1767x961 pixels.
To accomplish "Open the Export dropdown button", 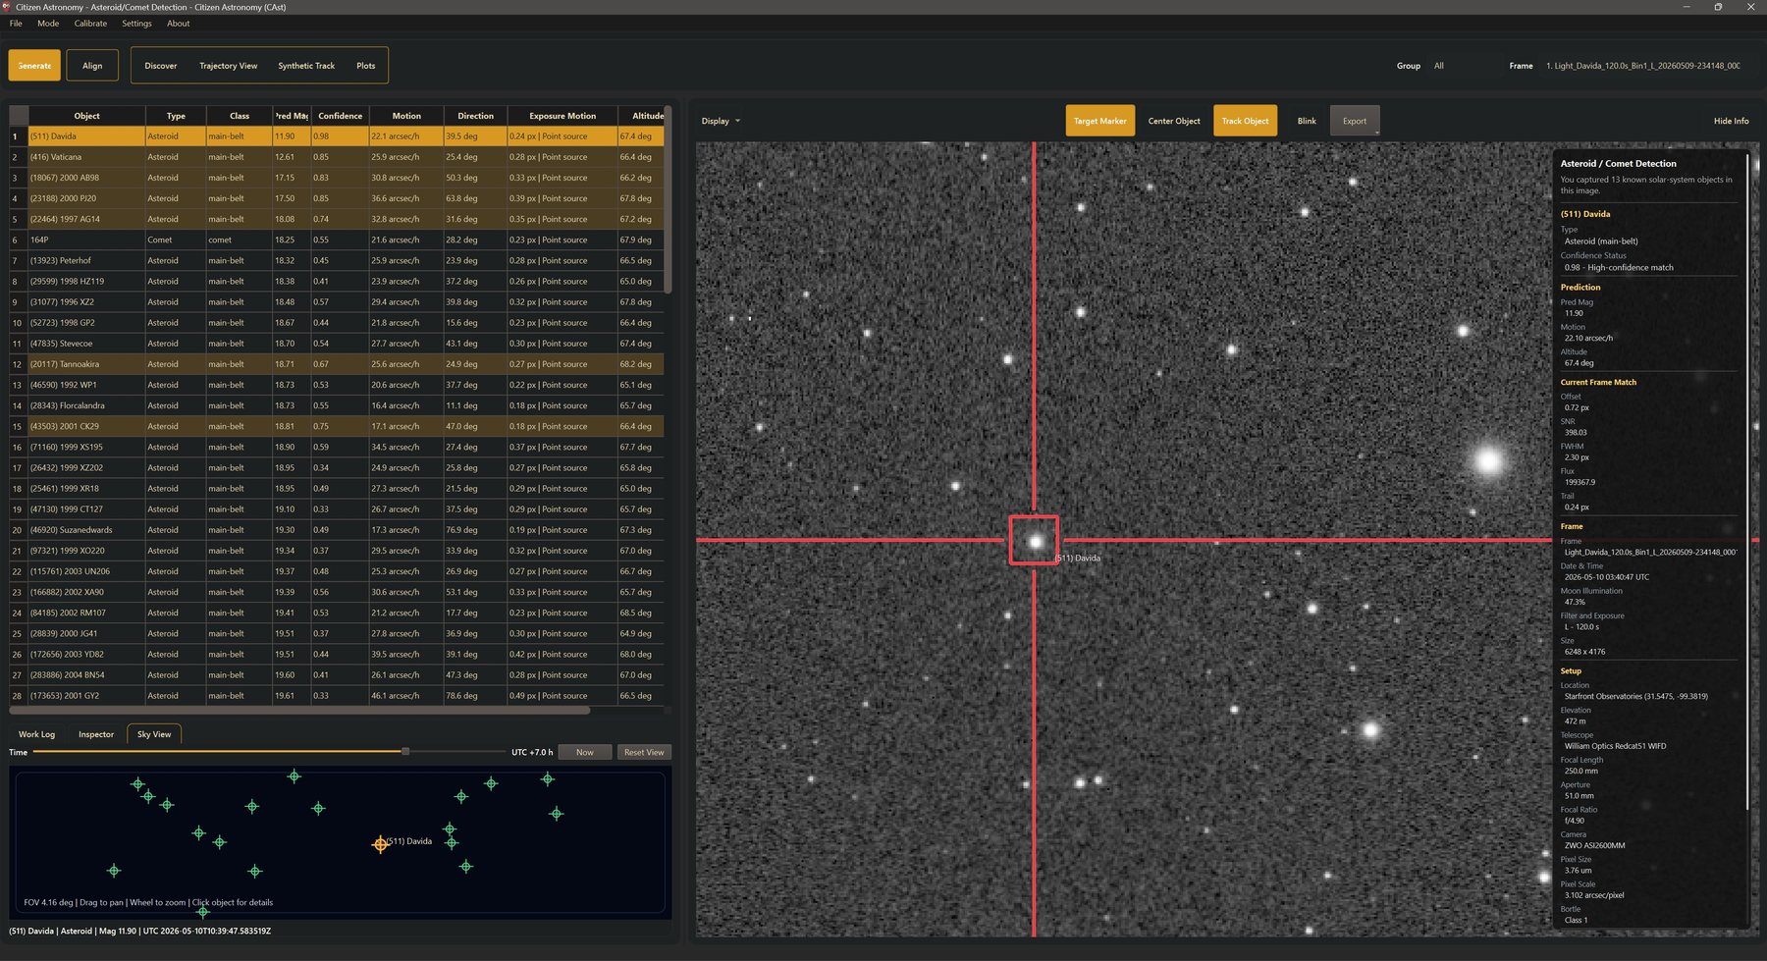I will [x=1355, y=121].
